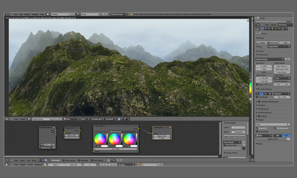Open the Object properties cube icon
This screenshot has width=297, height=178.
[273, 29]
